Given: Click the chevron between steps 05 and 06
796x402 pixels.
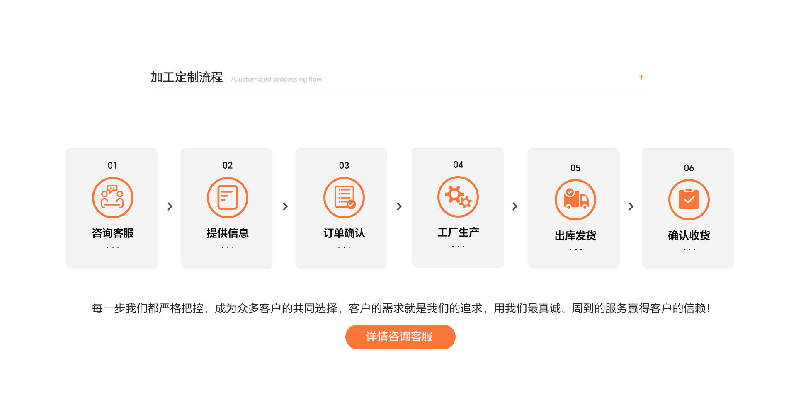Looking at the screenshot, I should pyautogui.click(x=631, y=206).
